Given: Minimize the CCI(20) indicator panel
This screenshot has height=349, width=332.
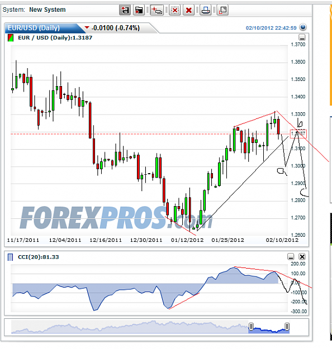Looking at the screenshot, I should [291, 257].
